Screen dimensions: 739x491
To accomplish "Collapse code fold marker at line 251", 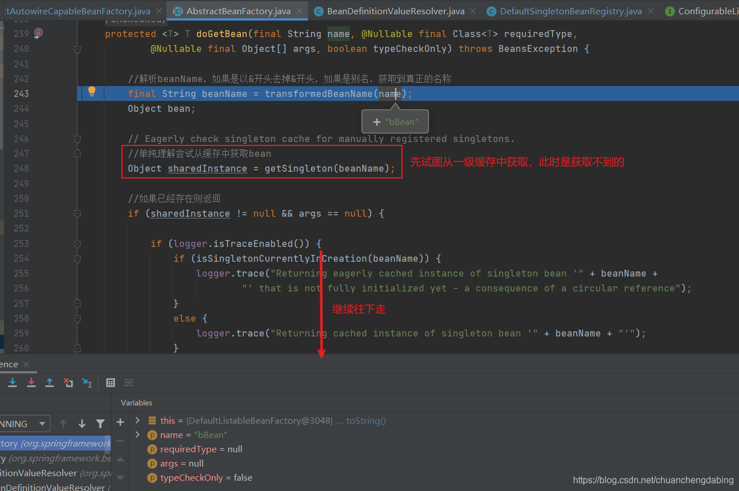I will click(78, 214).
